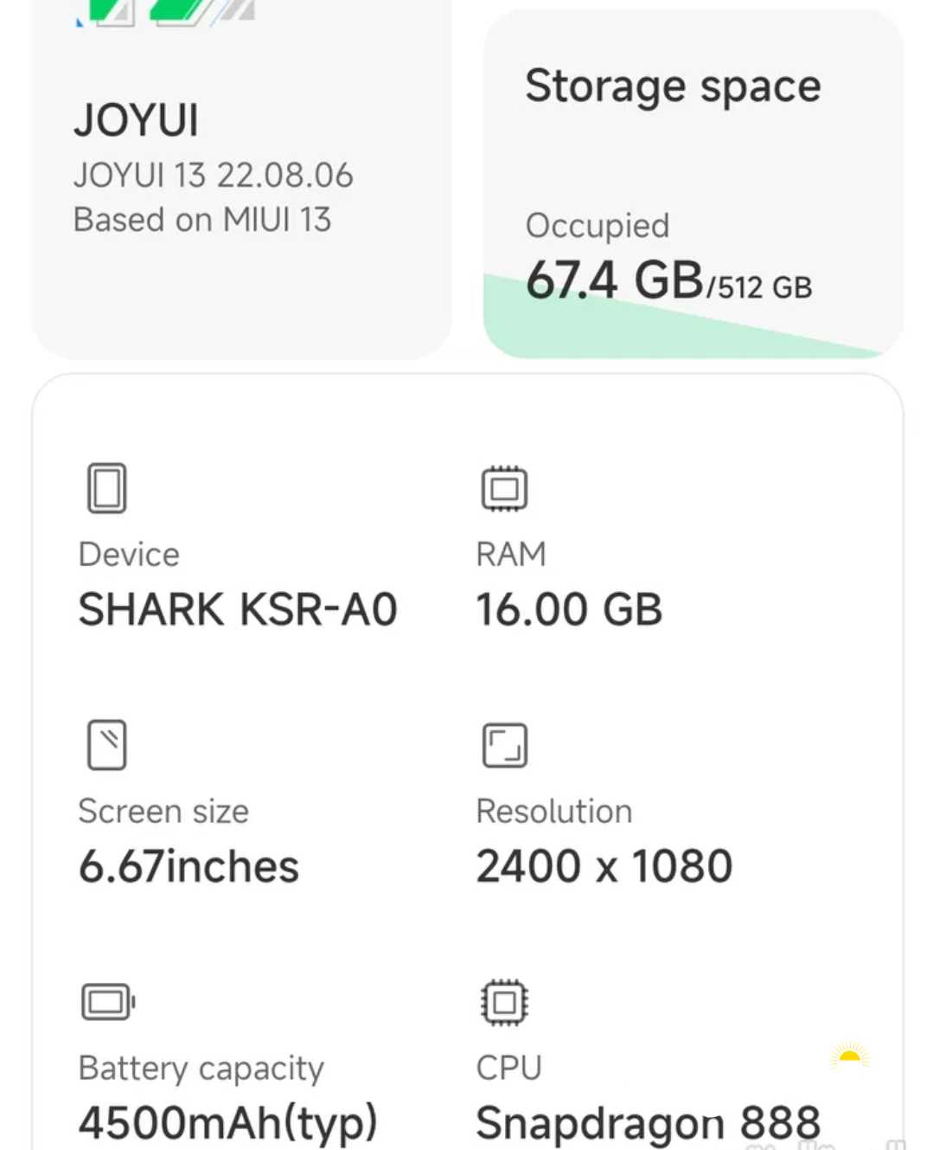933x1150 pixels.
Task: Tap the Screen size icon
Action: (x=107, y=744)
